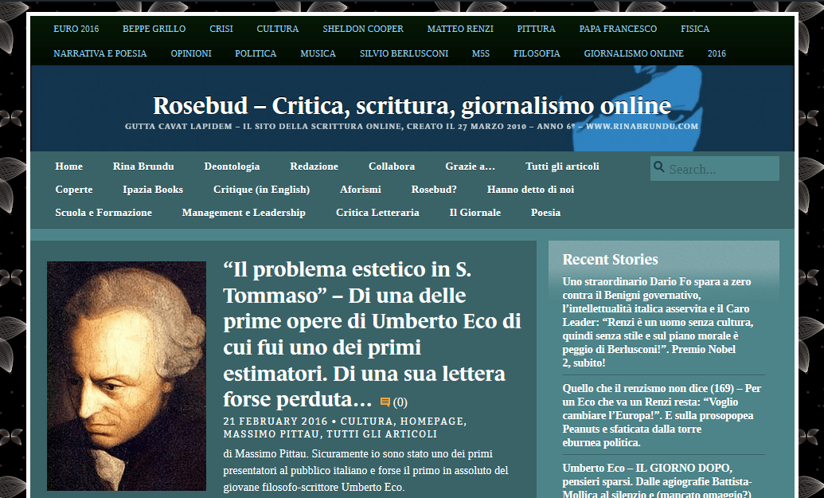Select the Deontologia menu item
This screenshot has width=824, height=498.
point(232,167)
